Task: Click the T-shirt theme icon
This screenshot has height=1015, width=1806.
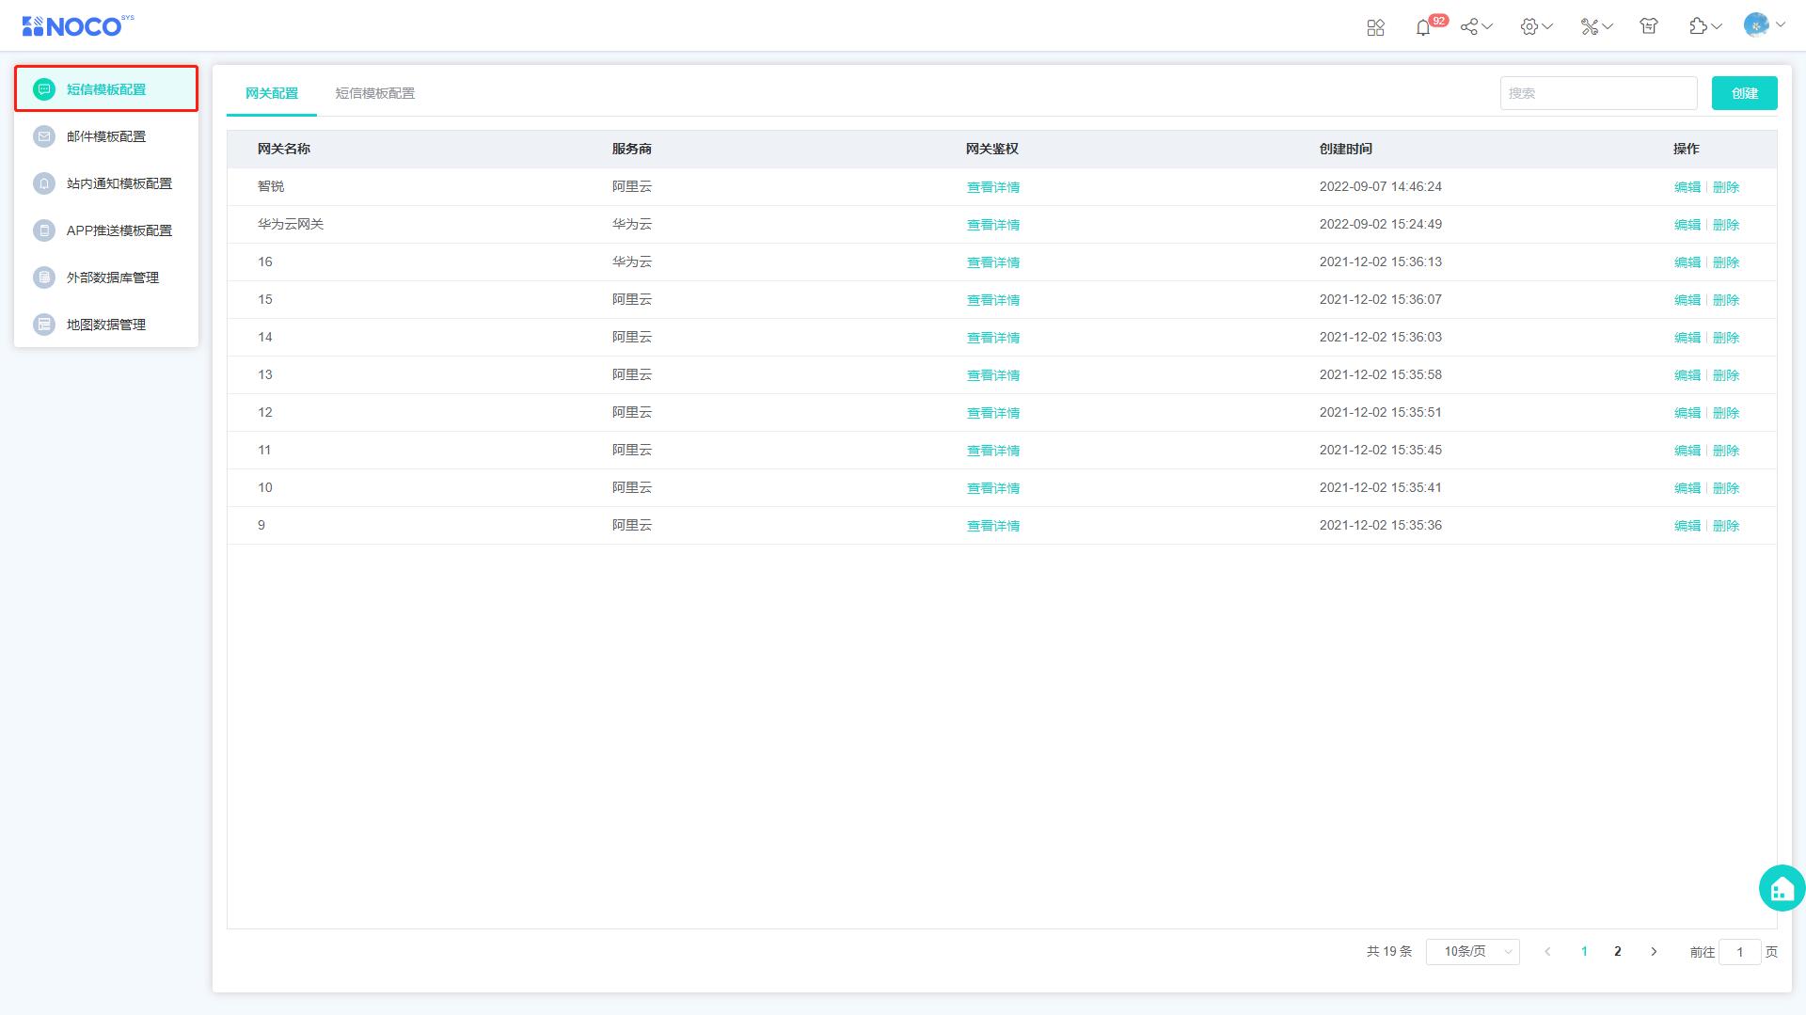Action: click(x=1649, y=26)
